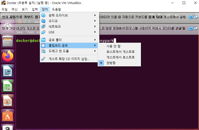Image resolution: width=199 pixels, height=130 pixels.
Task: Expand the USB submenu
Action: 70,32
